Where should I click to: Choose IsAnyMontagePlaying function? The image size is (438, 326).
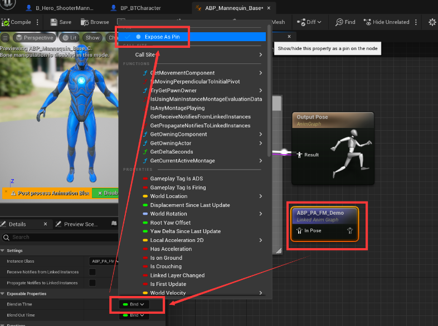pos(177,108)
